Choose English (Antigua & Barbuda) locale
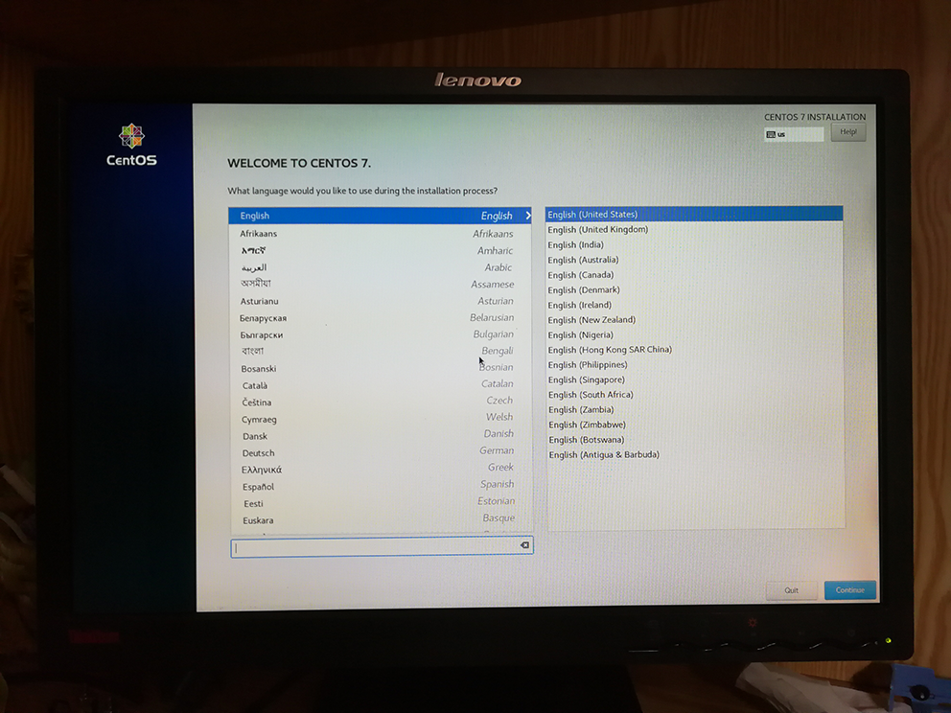Viewport: 951px width, 713px height. click(x=694, y=454)
